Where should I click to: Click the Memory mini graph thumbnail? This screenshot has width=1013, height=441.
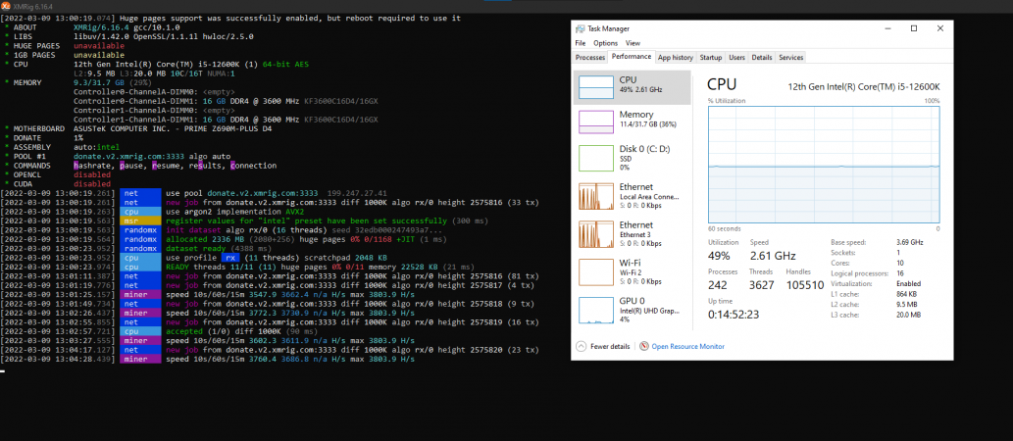[x=595, y=122]
